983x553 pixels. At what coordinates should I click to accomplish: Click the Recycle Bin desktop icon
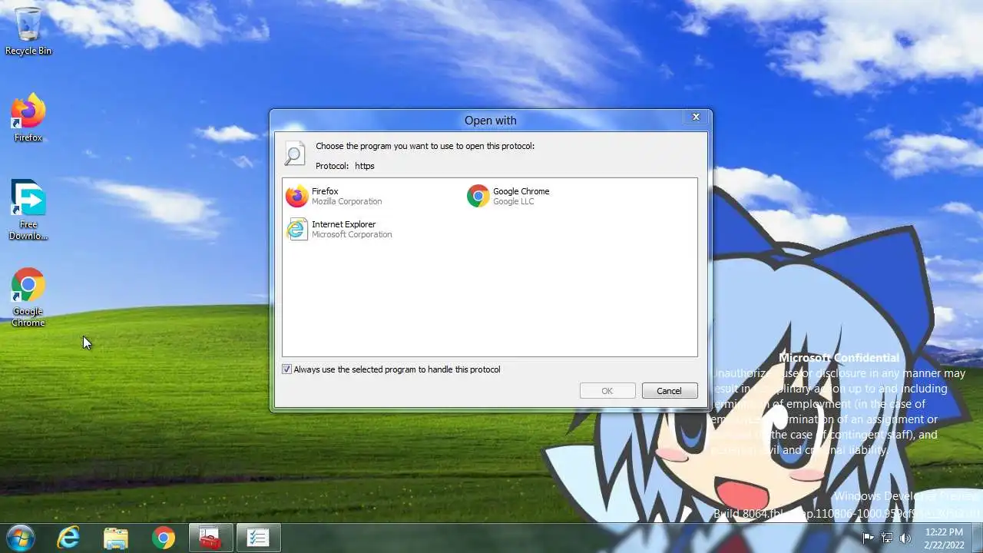[28, 31]
